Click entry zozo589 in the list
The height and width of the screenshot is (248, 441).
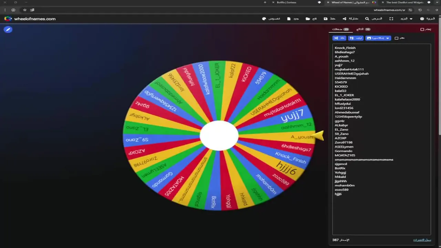point(341,190)
